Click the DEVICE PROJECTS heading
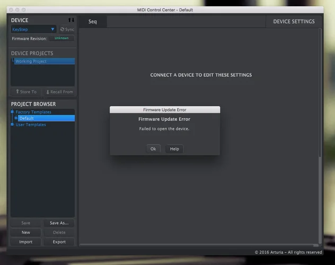This screenshot has height=265, width=335. [32, 53]
